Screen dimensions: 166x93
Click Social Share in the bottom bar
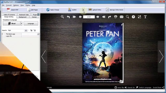158,87
